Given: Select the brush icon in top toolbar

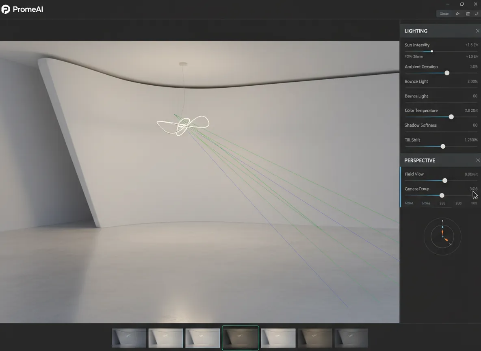Looking at the screenshot, I should pyautogui.click(x=476, y=14).
